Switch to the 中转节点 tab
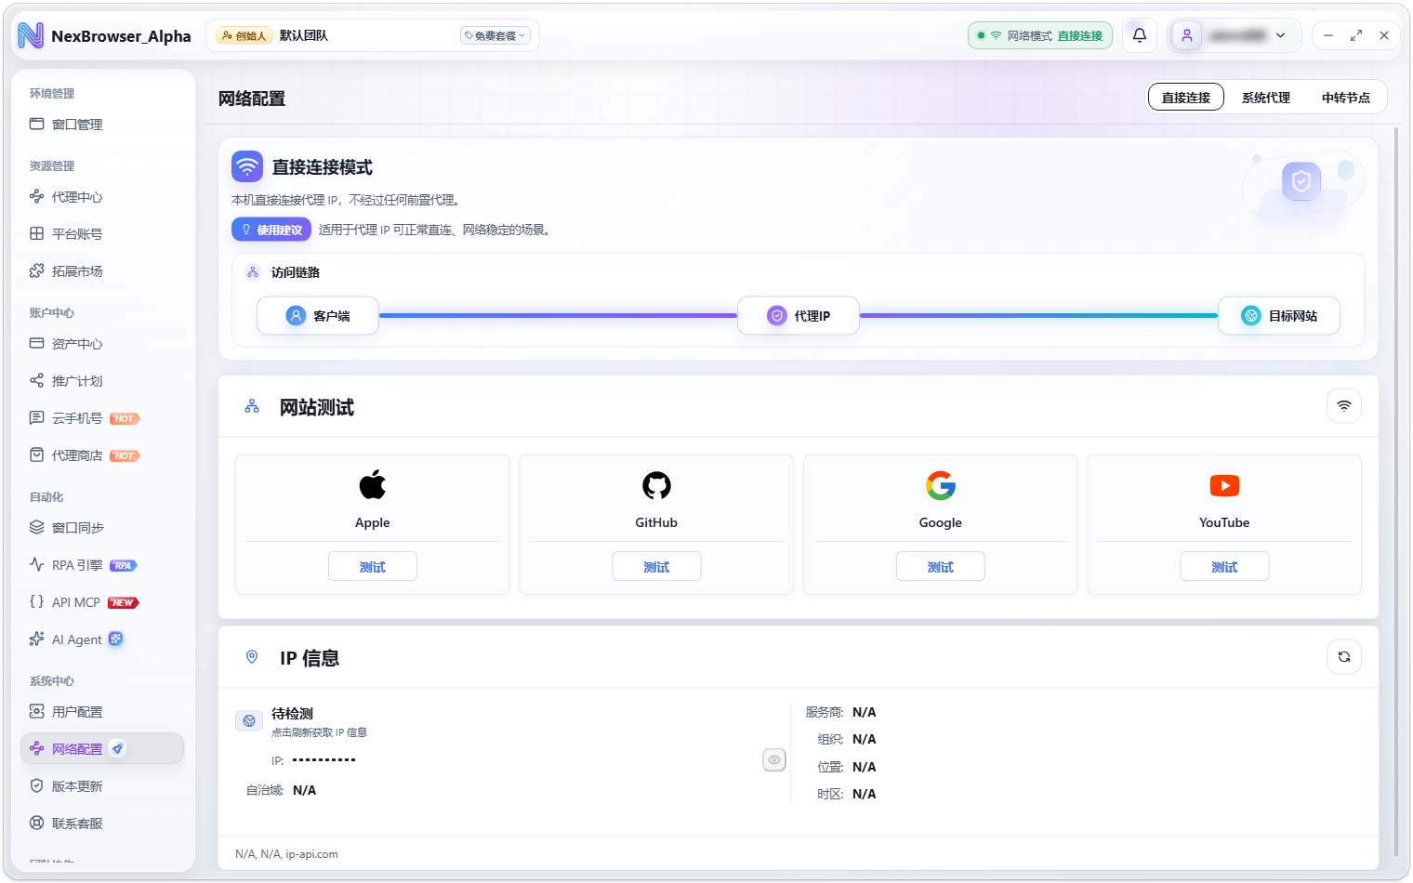Image resolution: width=1413 pixels, height=883 pixels. coord(1346,97)
